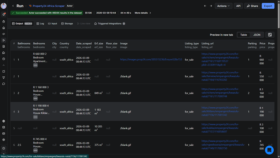
Task: Click the speech bubble icon in the sidebar
Action: pos(4,84)
